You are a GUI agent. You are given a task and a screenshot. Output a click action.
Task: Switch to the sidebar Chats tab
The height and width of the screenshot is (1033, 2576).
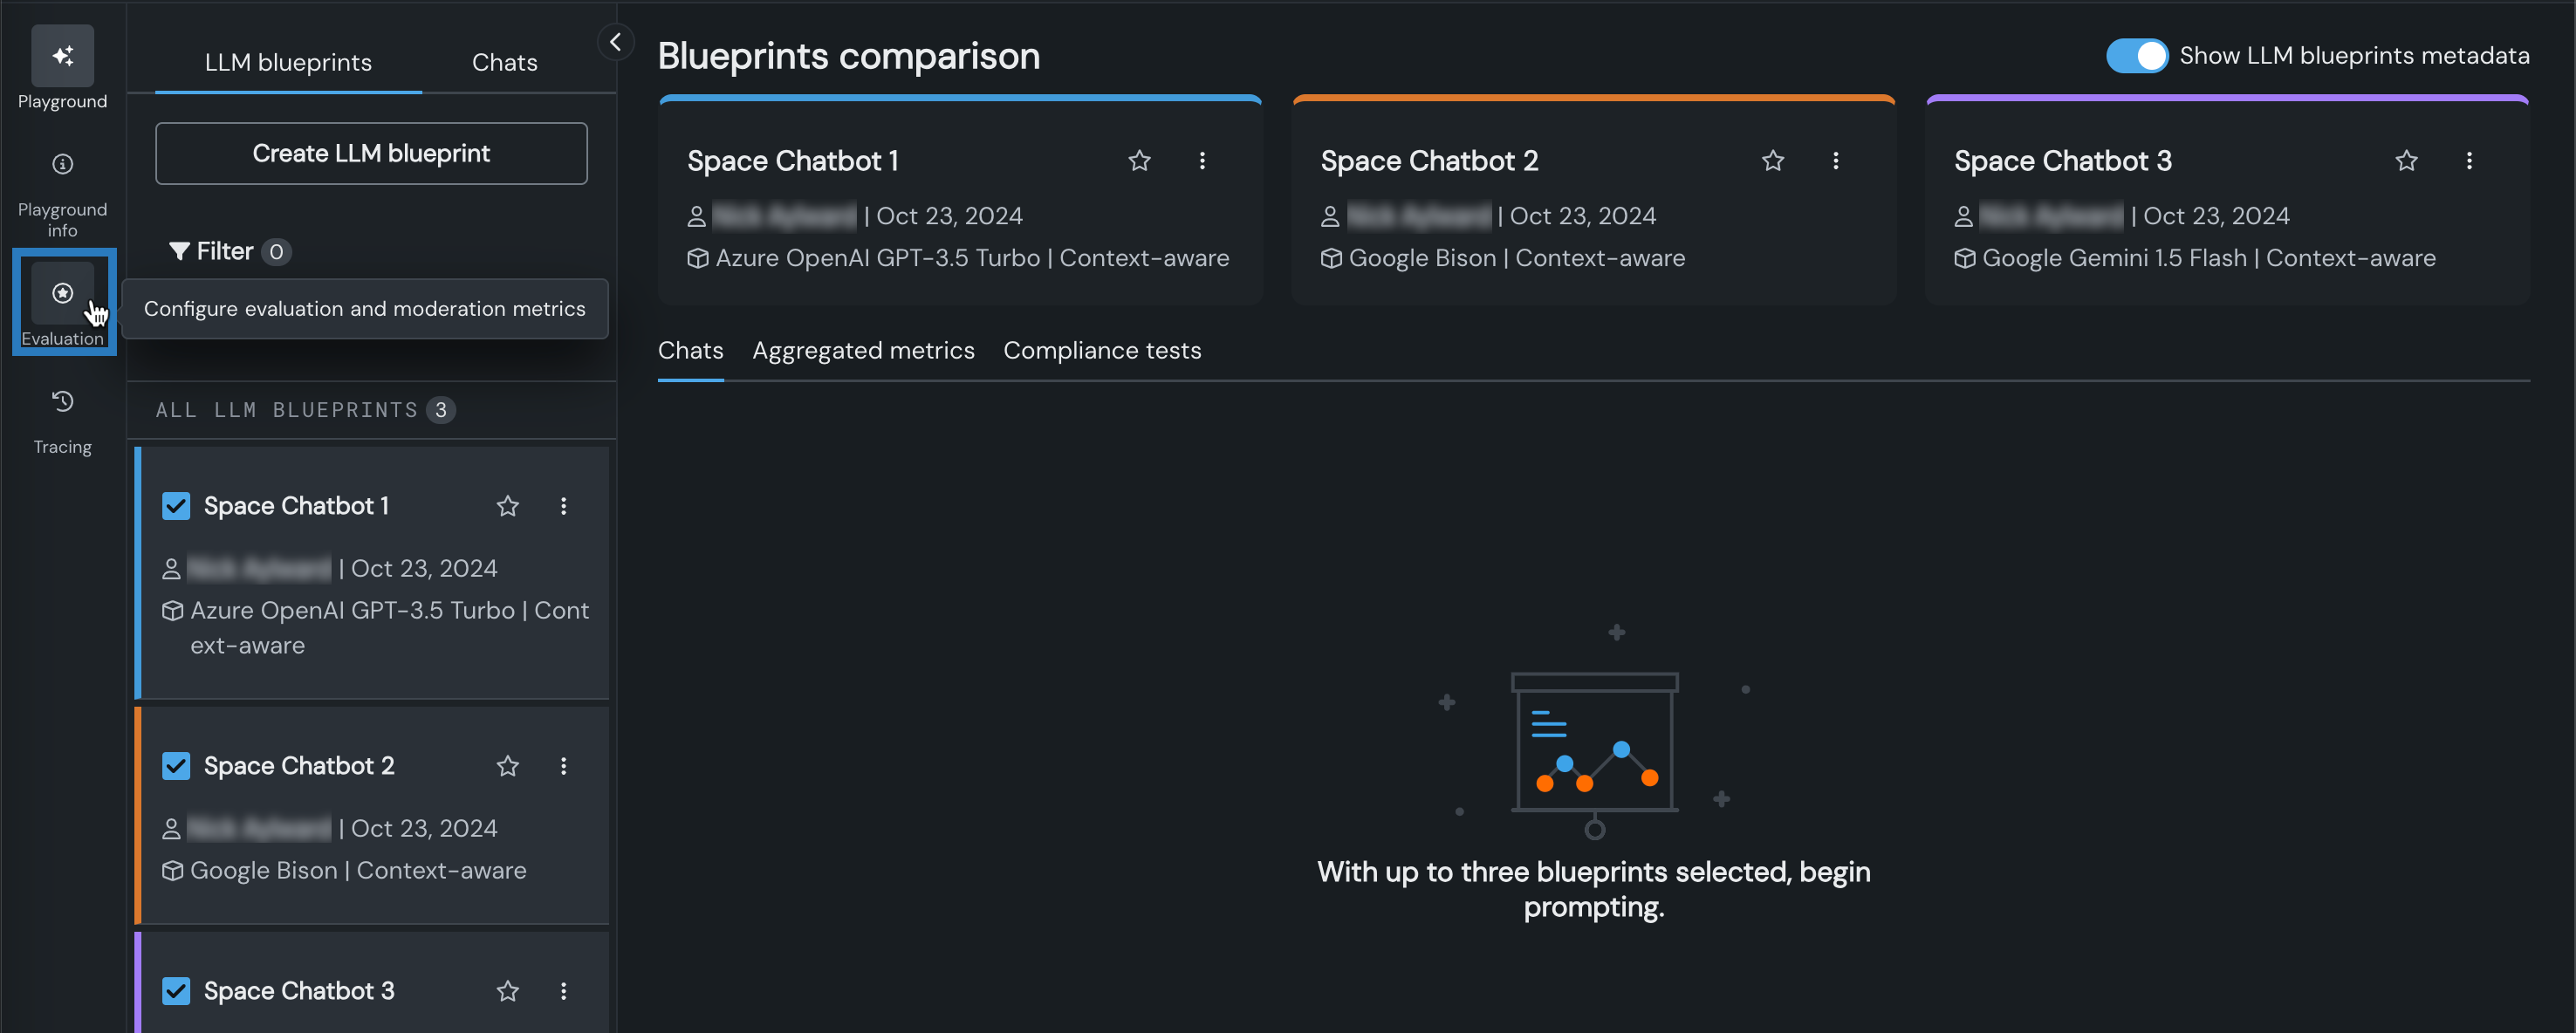pyautogui.click(x=504, y=62)
